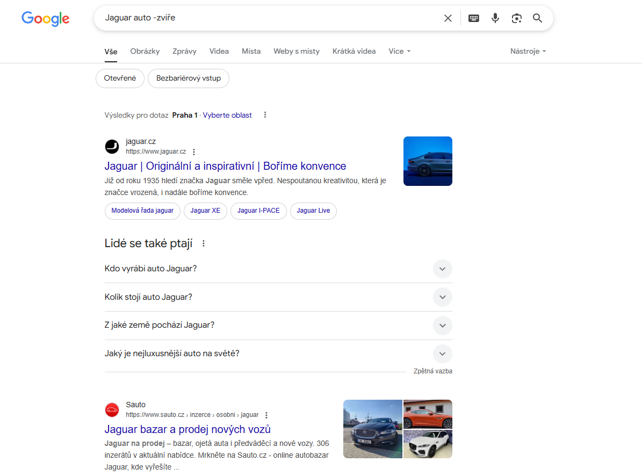Switch to the Obrázky tab
This screenshot has height=476, width=642.
pos(145,51)
